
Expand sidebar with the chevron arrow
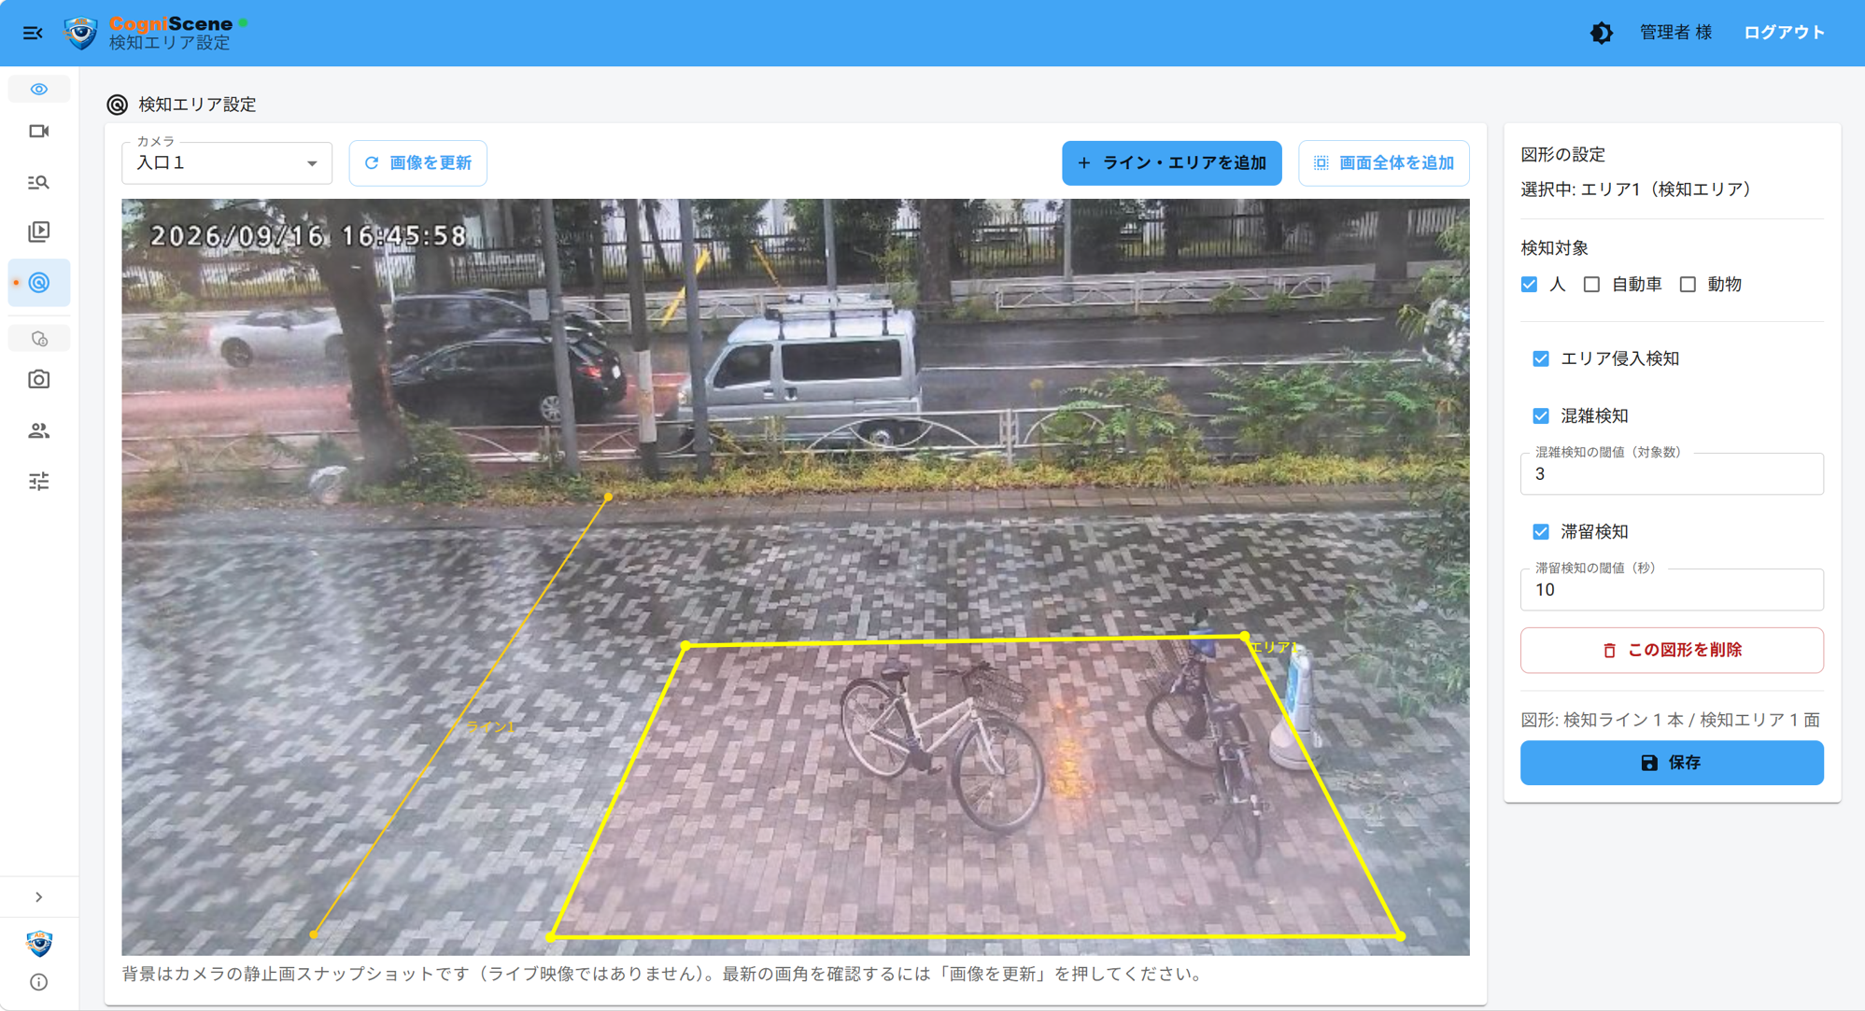38,897
